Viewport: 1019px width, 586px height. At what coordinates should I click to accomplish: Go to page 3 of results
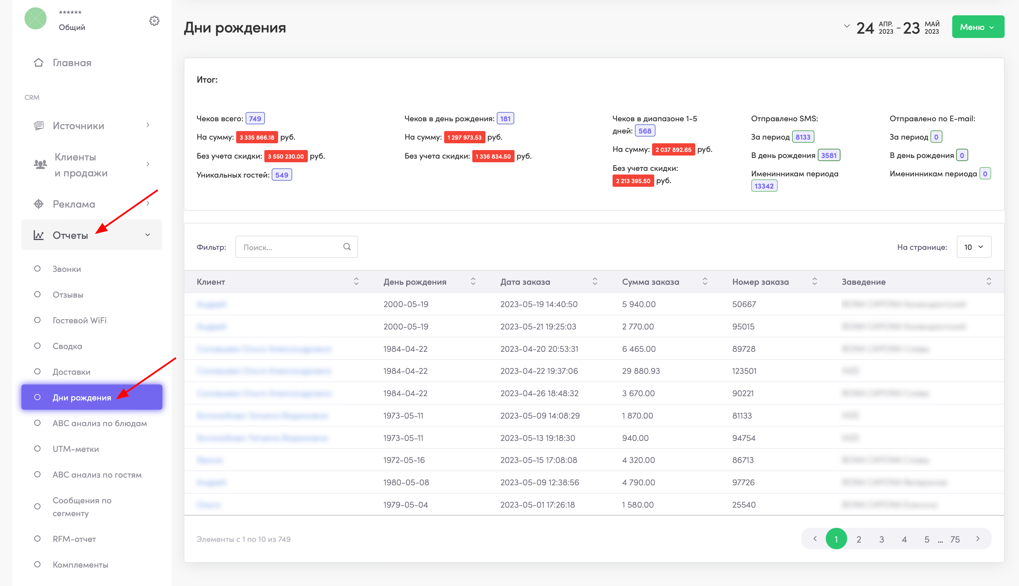tap(882, 539)
